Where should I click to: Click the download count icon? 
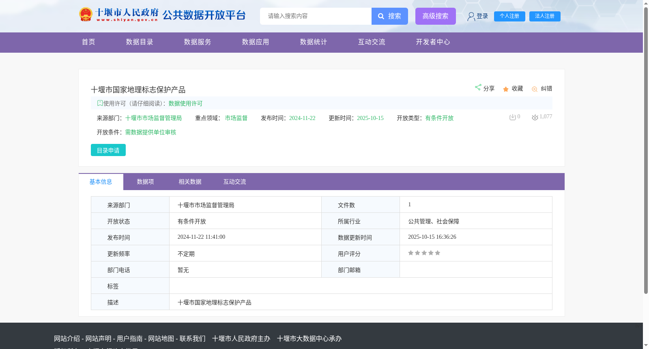[x=513, y=117]
